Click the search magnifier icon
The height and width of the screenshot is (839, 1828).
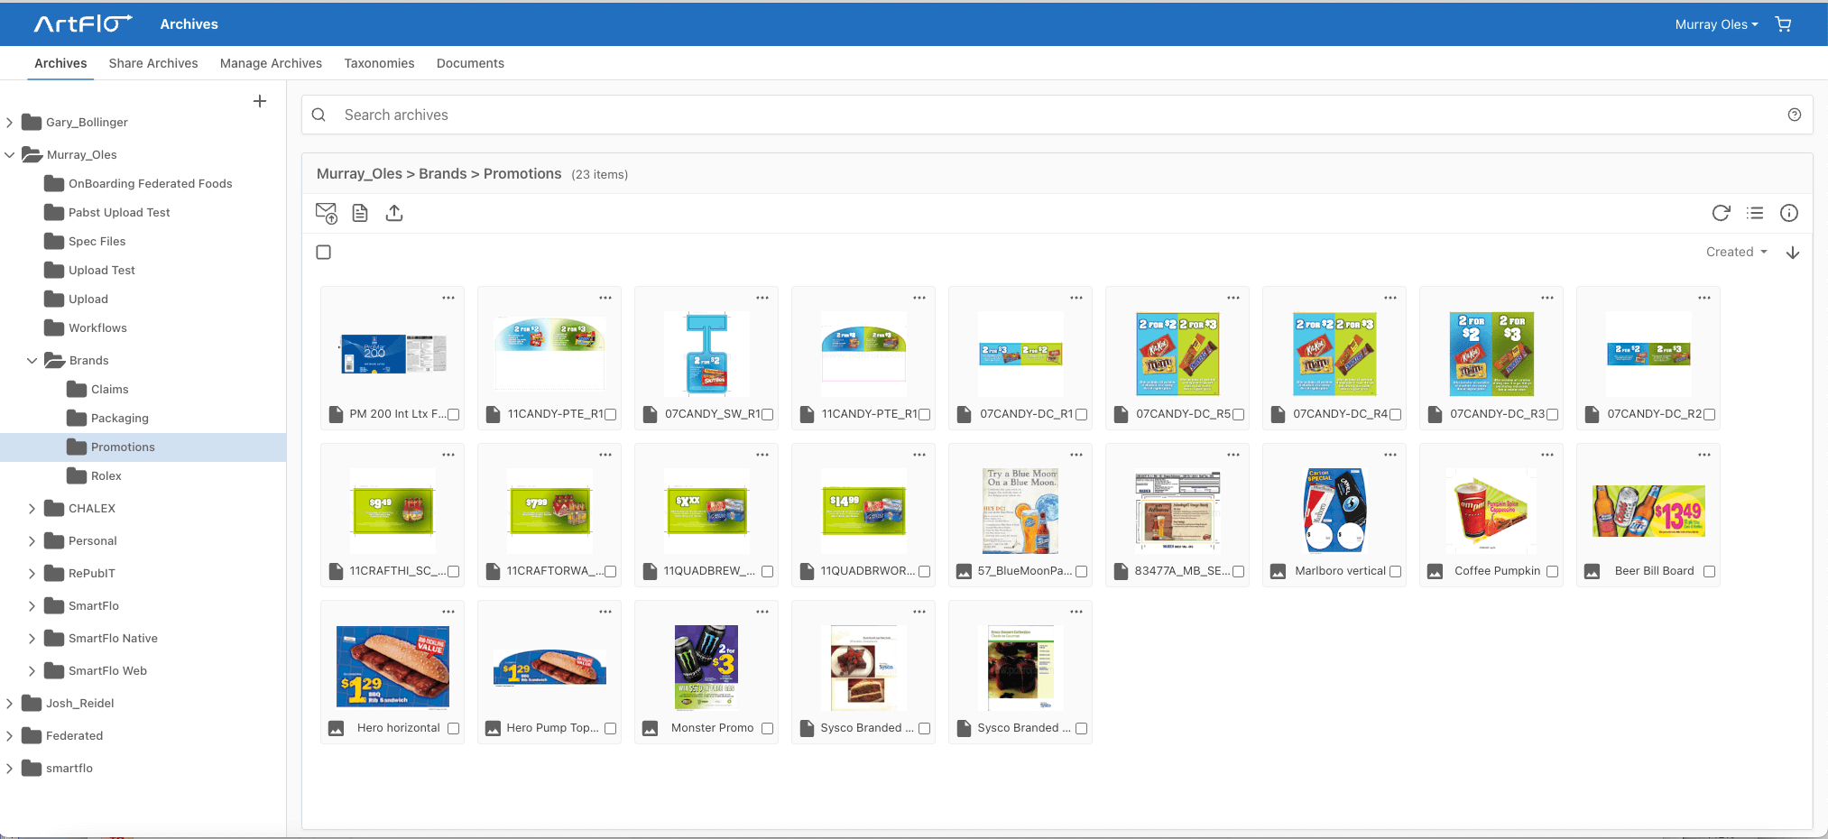pos(319,115)
